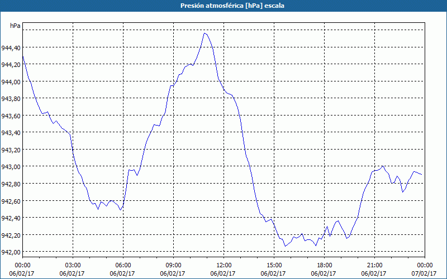
Task: Click the pressure curve minimum near 15:40
Action: 286,246
